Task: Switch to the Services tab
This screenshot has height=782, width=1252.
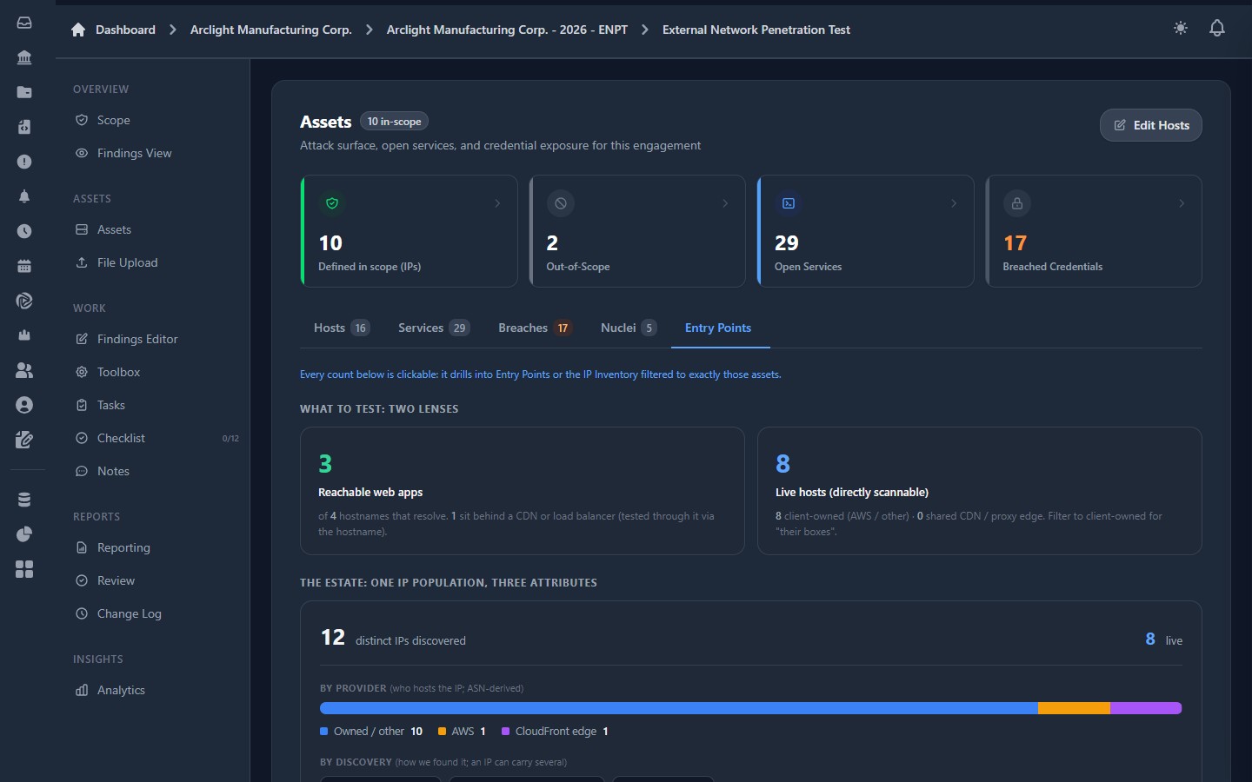Action: pyautogui.click(x=434, y=328)
